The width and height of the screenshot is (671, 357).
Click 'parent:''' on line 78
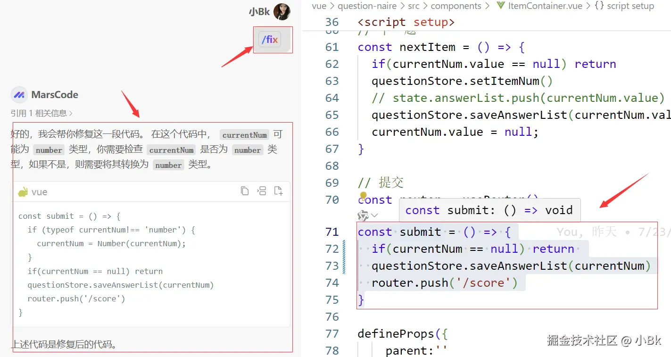(x=416, y=350)
